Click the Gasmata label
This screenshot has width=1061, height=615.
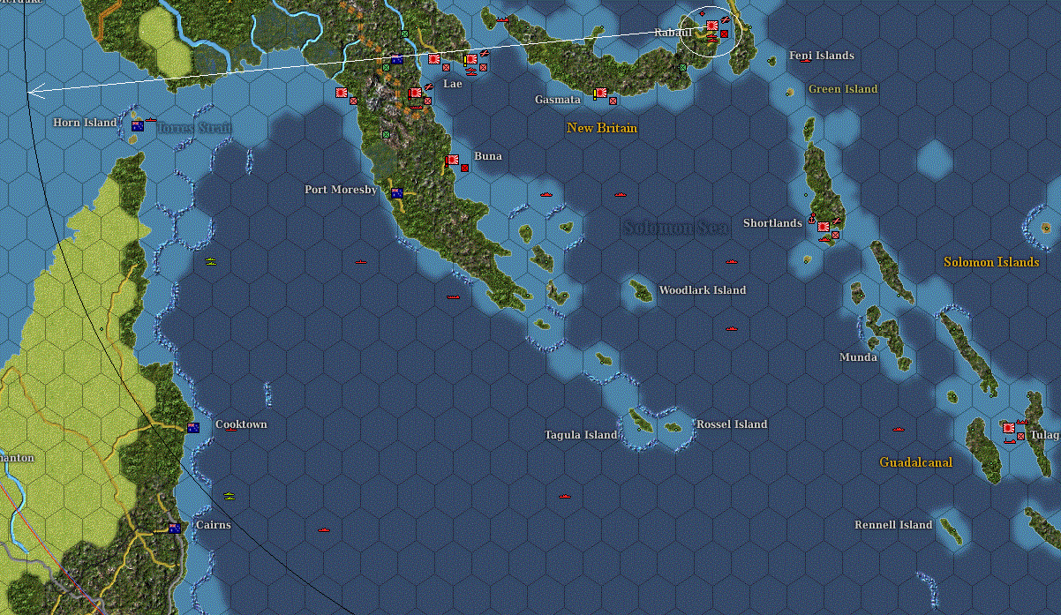(558, 100)
